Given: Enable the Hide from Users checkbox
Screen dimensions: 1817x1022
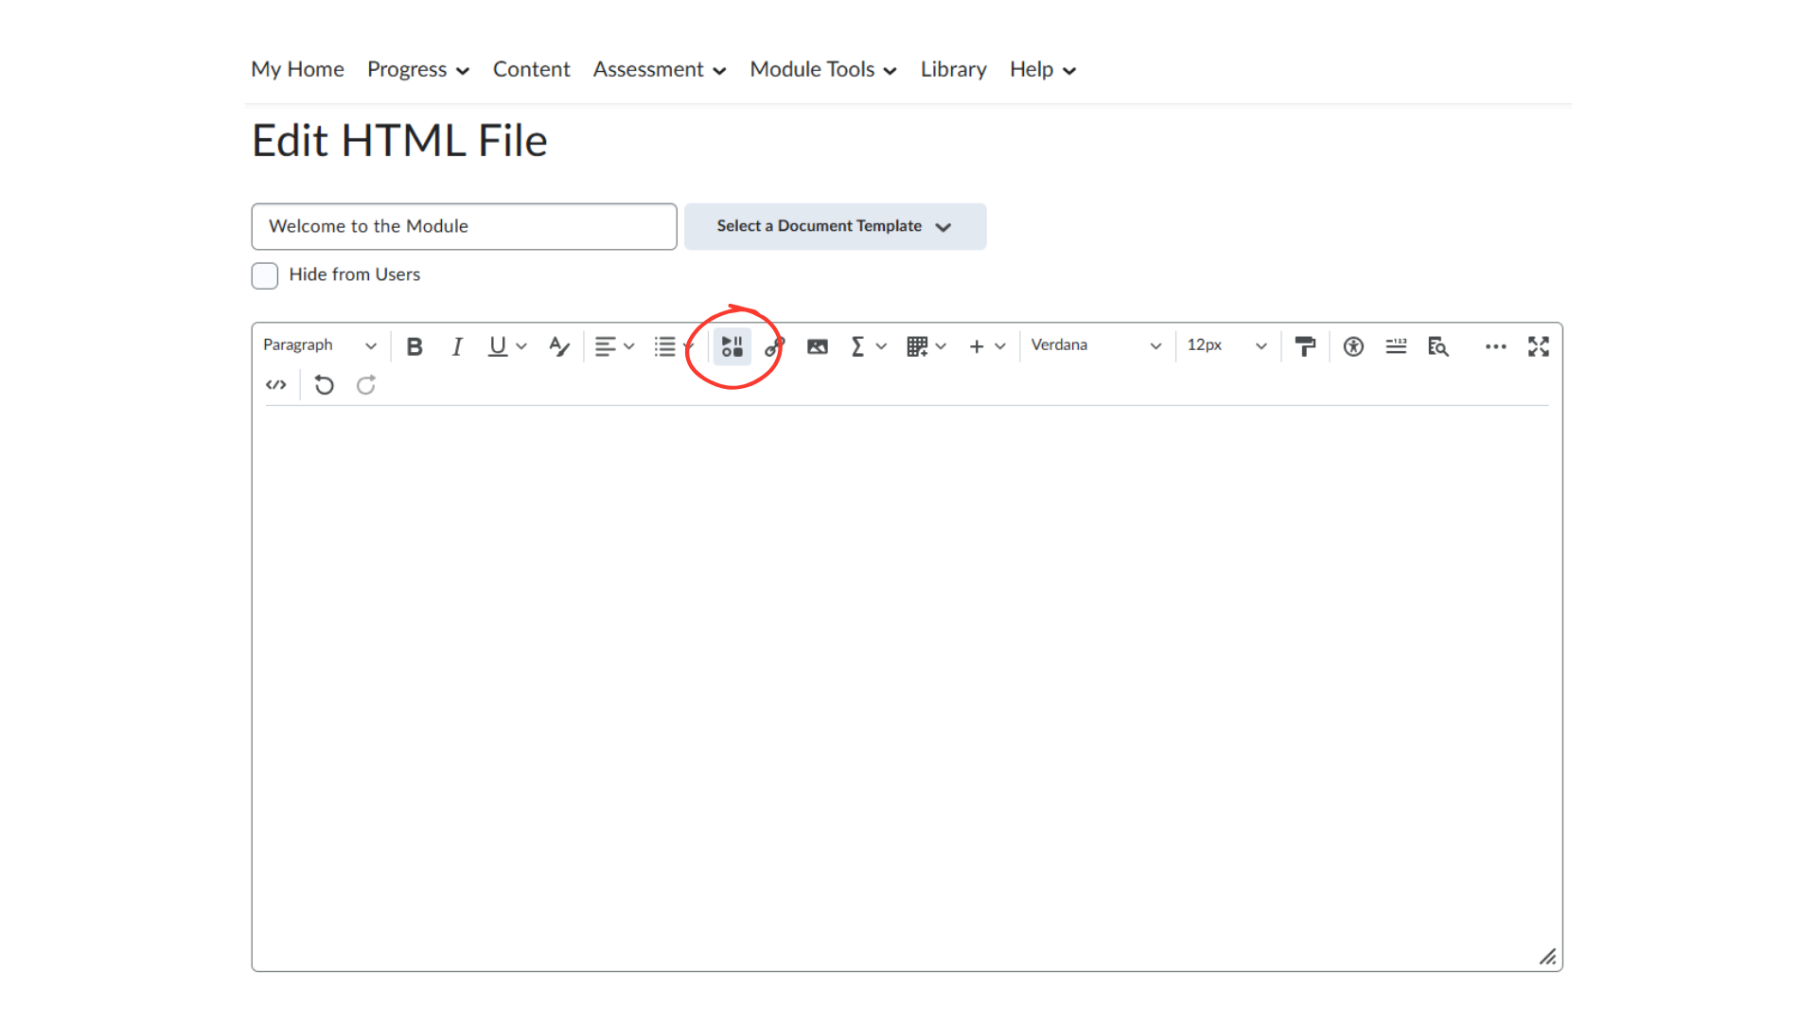Looking at the screenshot, I should (x=264, y=275).
